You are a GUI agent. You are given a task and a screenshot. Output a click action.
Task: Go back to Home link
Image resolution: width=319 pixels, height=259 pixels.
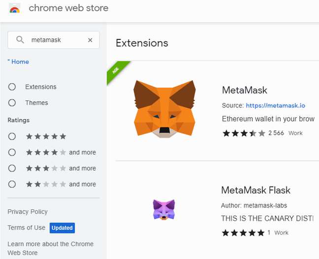pos(19,62)
